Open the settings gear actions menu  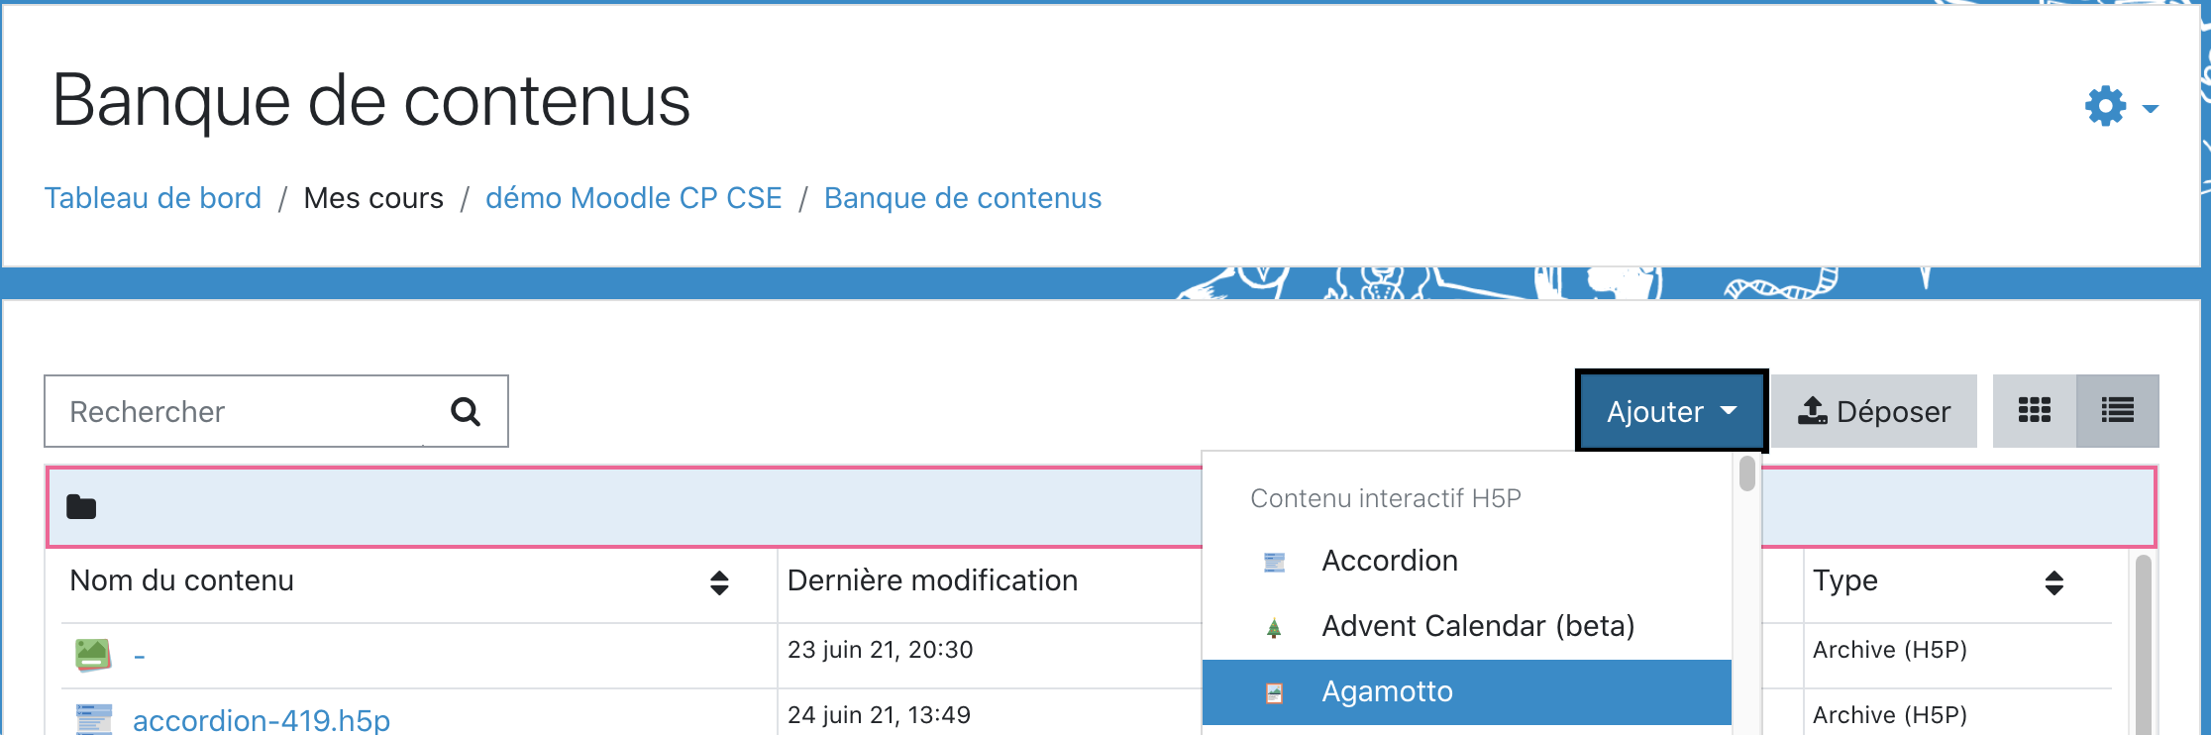pyautogui.click(x=2119, y=106)
